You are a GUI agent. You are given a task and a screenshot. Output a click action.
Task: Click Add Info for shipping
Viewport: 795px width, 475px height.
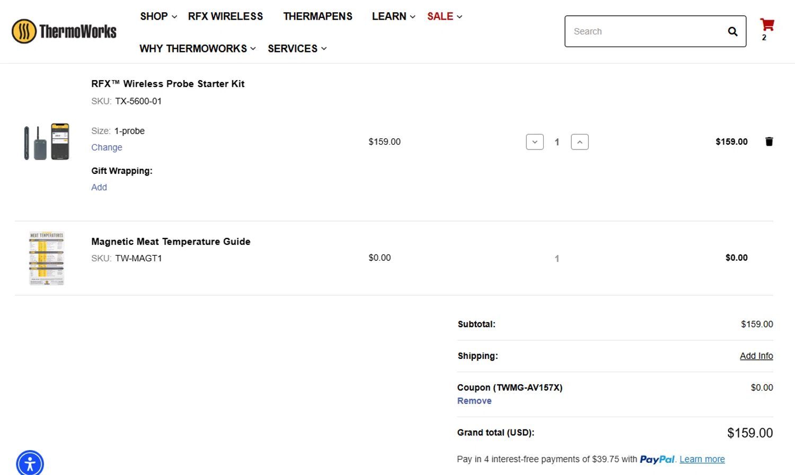tap(756, 356)
